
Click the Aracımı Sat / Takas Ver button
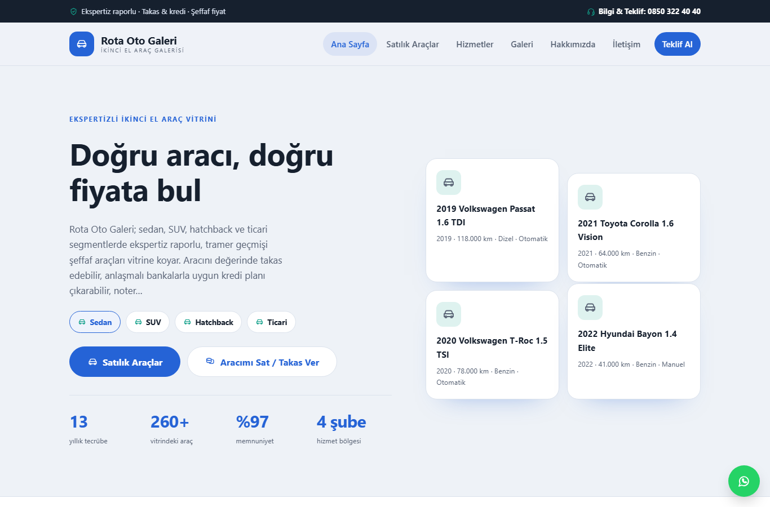coord(262,362)
